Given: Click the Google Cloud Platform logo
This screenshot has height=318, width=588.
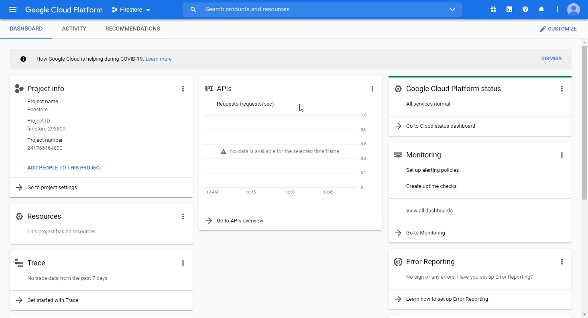Looking at the screenshot, I should point(64,10).
